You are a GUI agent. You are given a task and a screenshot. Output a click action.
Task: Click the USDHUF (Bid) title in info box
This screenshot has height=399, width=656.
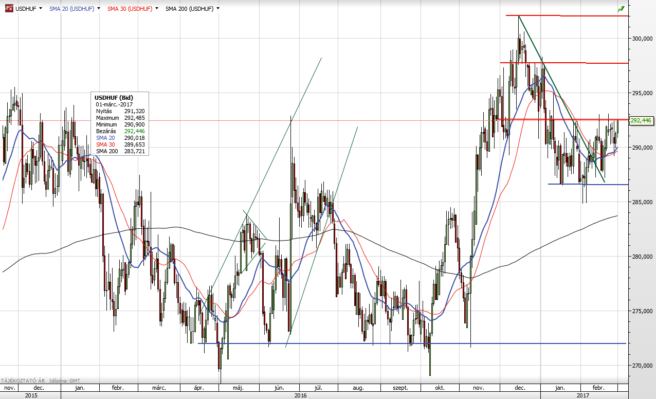(113, 97)
